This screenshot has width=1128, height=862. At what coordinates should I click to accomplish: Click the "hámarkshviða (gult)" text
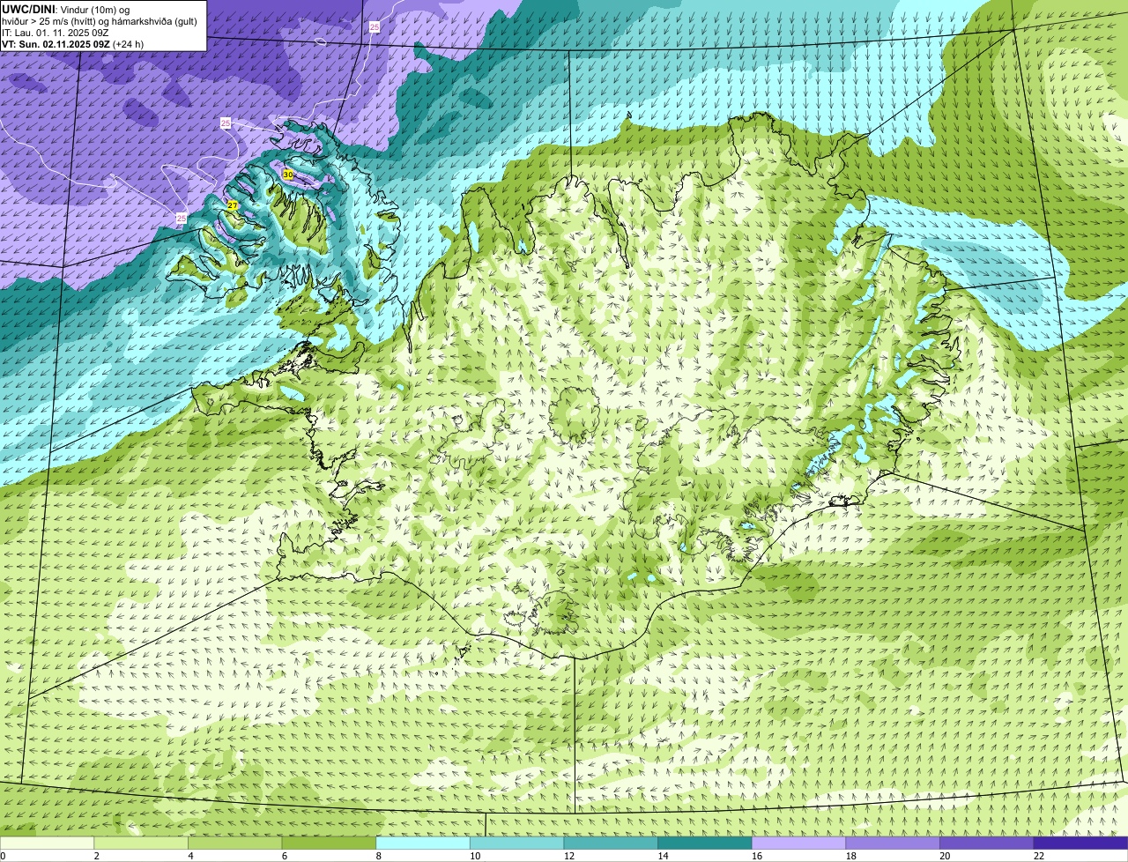pos(152,21)
